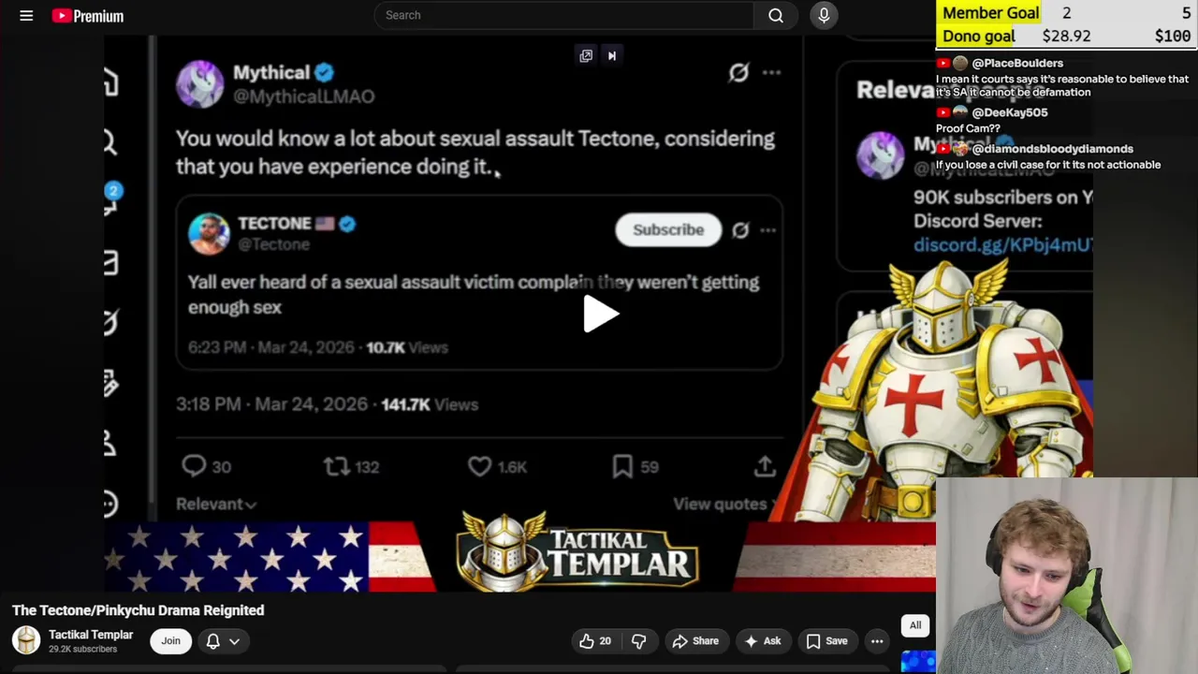
Task: Click the Member Goal label
Action: (990, 13)
